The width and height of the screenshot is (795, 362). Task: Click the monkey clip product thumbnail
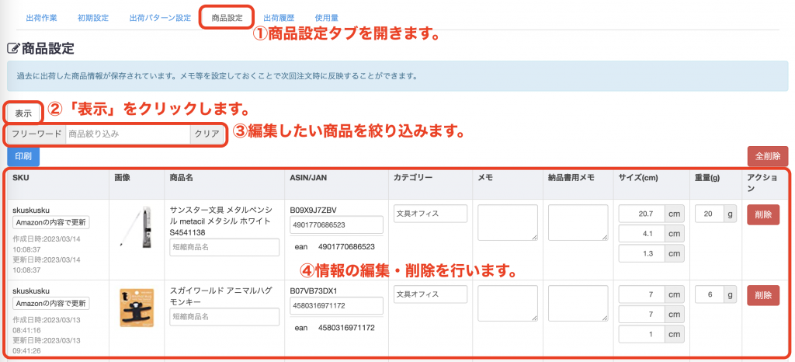137,308
